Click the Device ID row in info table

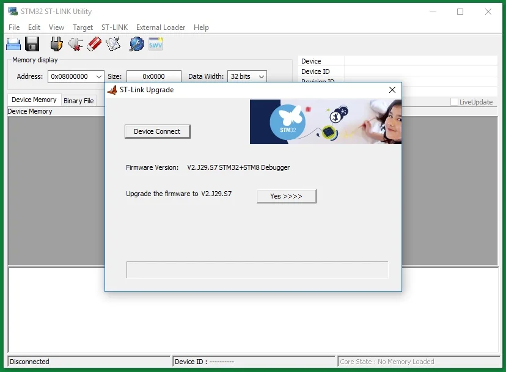[x=398, y=71]
